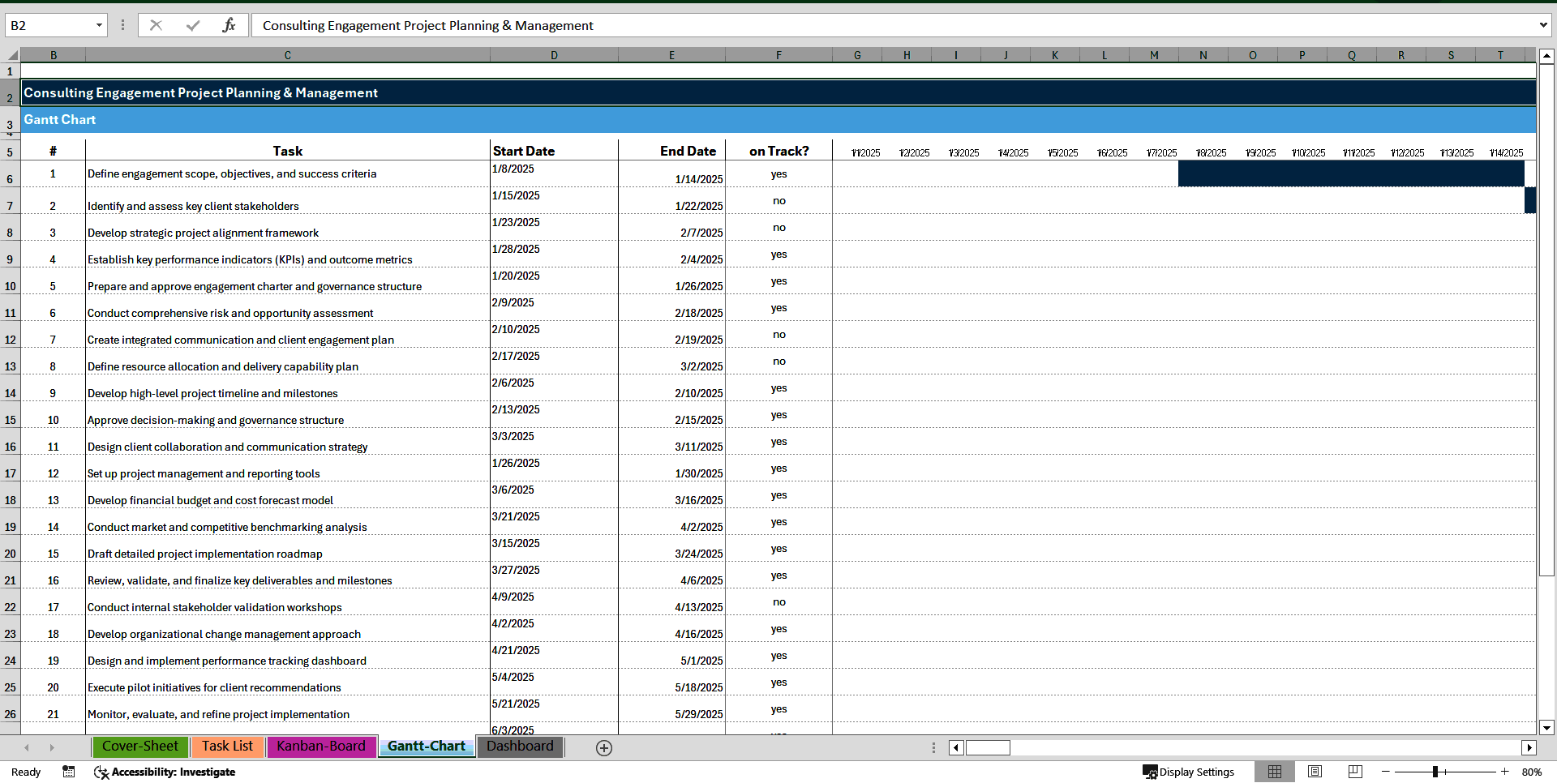Open the Insert Function dialog via fx icon
1557x783 pixels.
click(230, 25)
